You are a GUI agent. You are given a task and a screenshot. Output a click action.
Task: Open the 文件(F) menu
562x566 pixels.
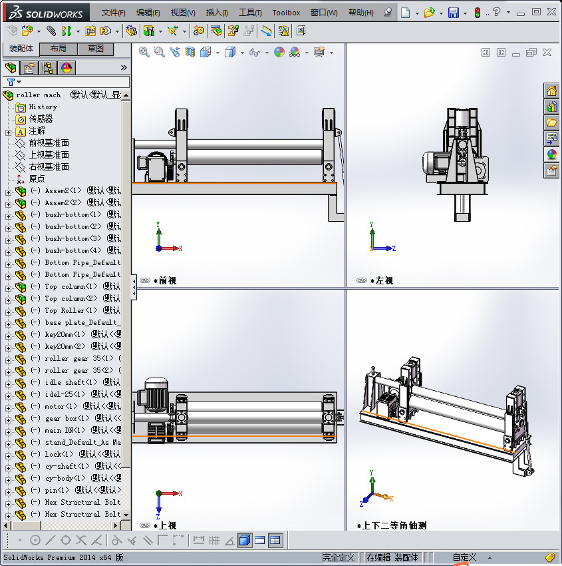[113, 13]
